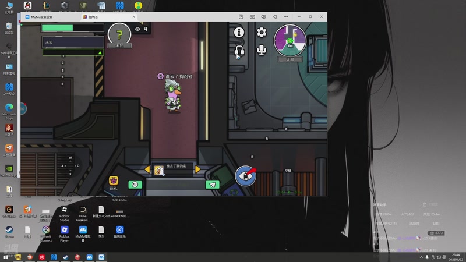Open the game info button
The image size is (466, 262).
coord(239,32)
